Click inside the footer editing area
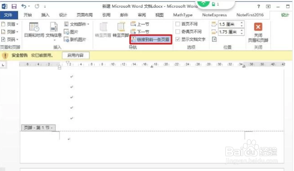This screenshot has width=294, height=171. pos(152,147)
